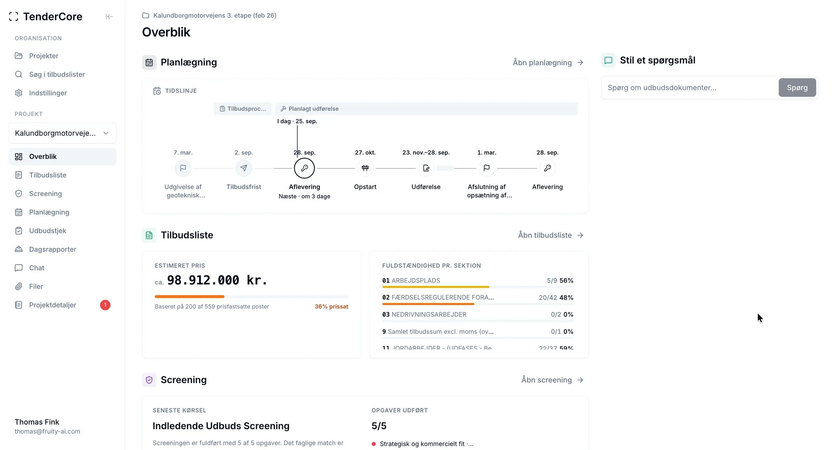Open the Screening sidebar item
The width and height of the screenshot is (835, 450).
pos(63,194)
